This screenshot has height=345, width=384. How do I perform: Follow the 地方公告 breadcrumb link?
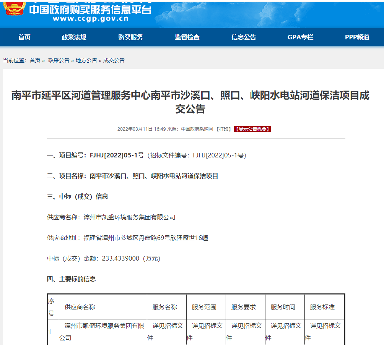tap(86, 60)
